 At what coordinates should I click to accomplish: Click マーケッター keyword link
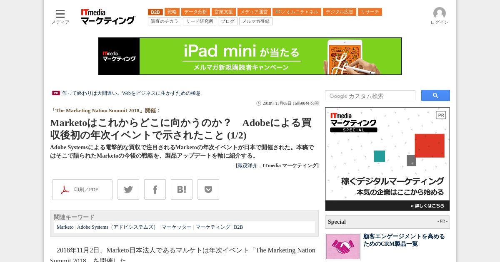tap(177, 227)
